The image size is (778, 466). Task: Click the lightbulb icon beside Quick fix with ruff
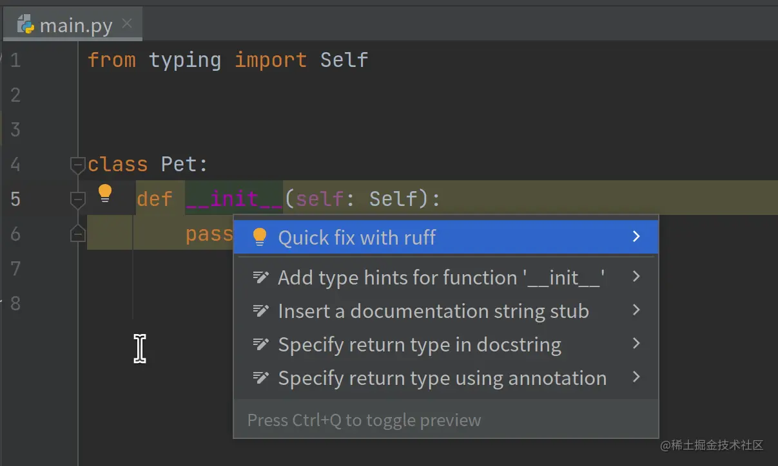tap(259, 237)
